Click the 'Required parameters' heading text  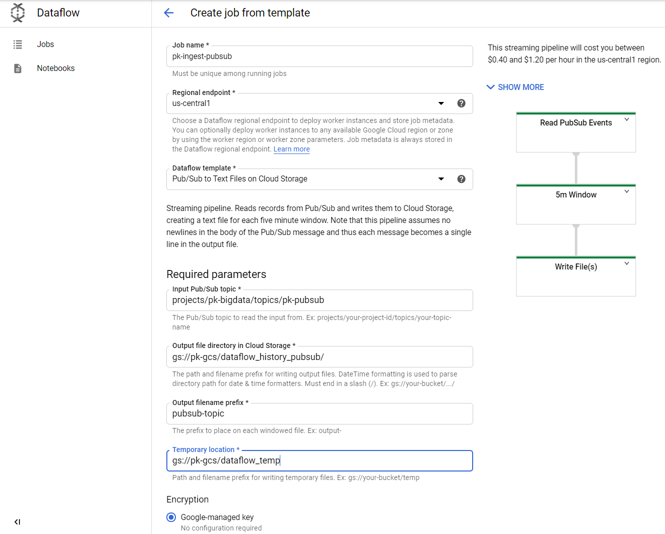tap(216, 274)
